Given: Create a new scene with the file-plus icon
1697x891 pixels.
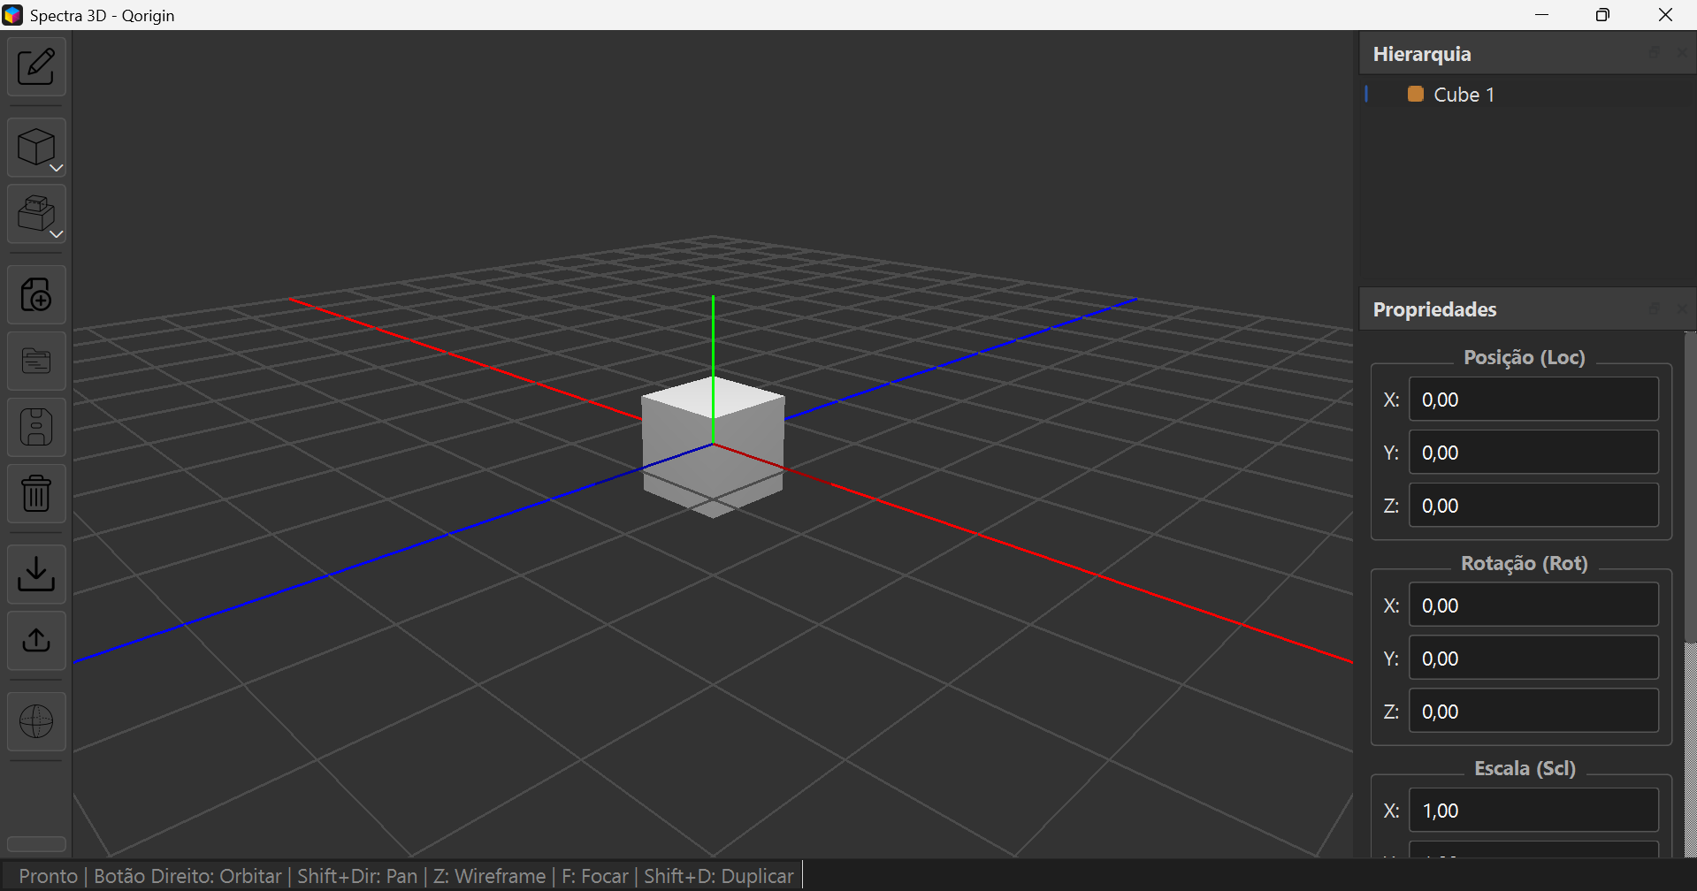Looking at the screenshot, I should [36, 294].
